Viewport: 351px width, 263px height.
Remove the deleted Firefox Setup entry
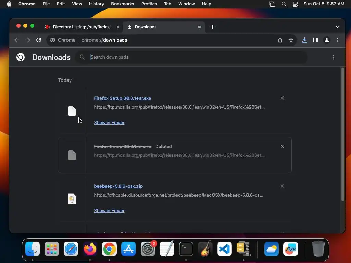pyautogui.click(x=282, y=146)
